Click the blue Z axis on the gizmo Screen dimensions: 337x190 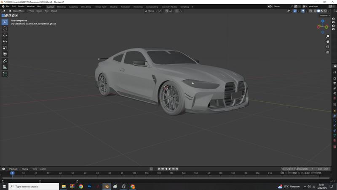tap(323, 21)
